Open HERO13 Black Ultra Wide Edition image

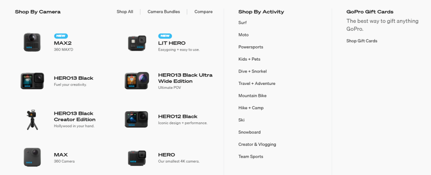tap(137, 81)
